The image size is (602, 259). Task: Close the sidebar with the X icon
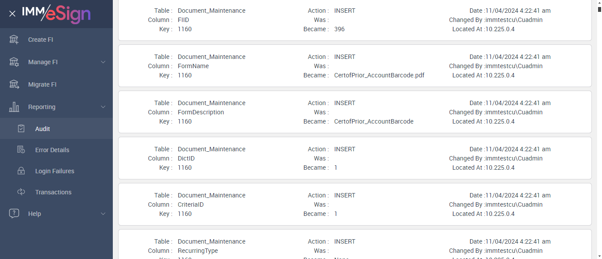point(12,14)
